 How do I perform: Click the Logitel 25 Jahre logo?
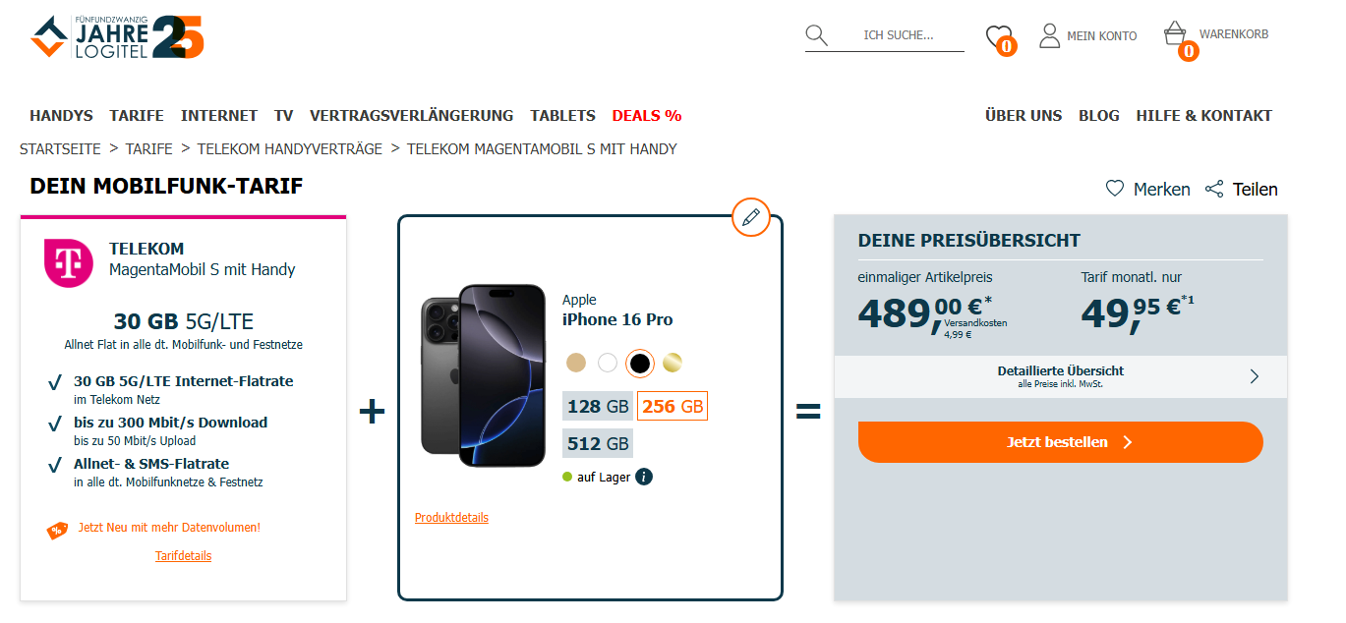tap(117, 36)
